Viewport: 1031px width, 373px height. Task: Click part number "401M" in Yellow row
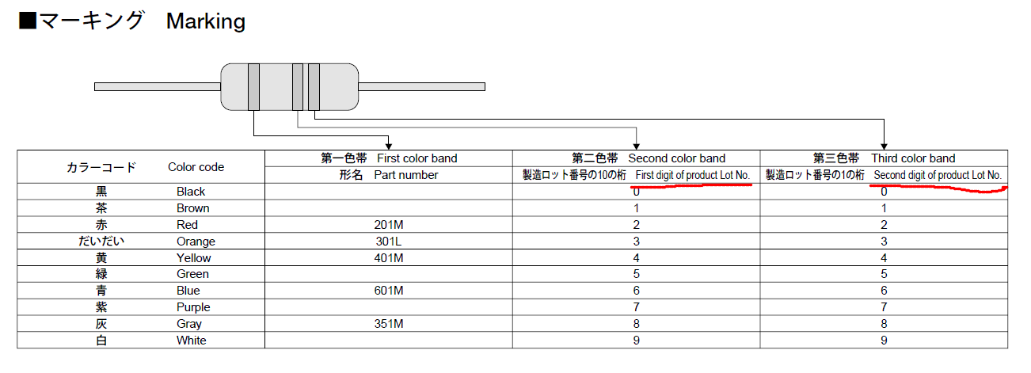(389, 258)
